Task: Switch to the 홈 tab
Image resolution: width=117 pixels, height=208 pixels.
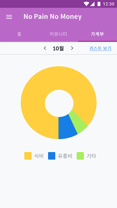Action: pyautogui.click(x=19, y=34)
